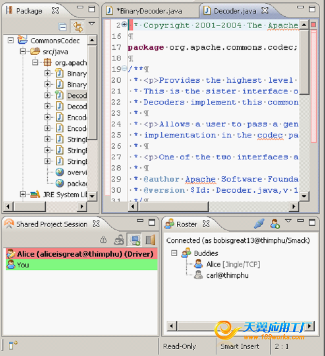Click the src/java folder icon
The width and height of the screenshot is (325, 356).
click(35, 51)
